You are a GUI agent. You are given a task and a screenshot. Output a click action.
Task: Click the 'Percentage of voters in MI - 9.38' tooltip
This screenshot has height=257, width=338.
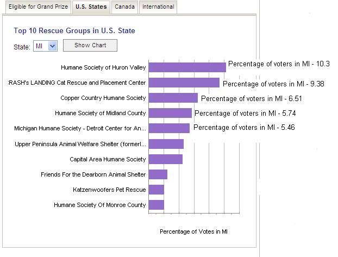[273, 84]
